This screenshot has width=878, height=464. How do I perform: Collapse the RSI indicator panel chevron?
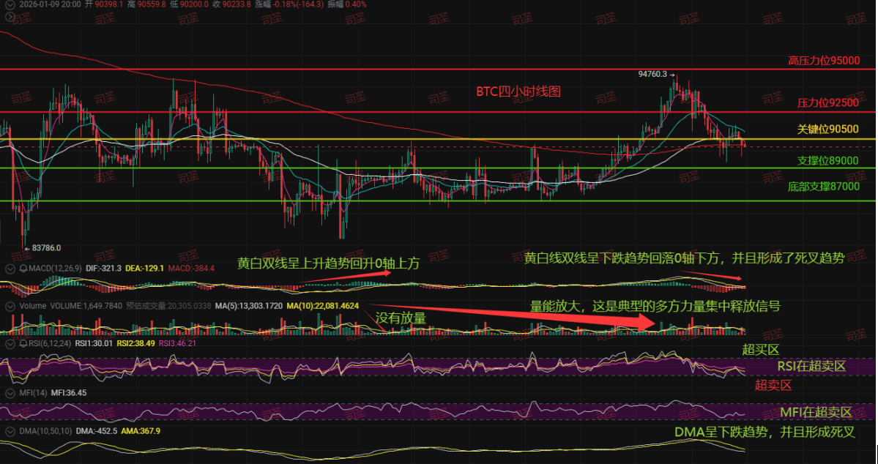(x=10, y=344)
